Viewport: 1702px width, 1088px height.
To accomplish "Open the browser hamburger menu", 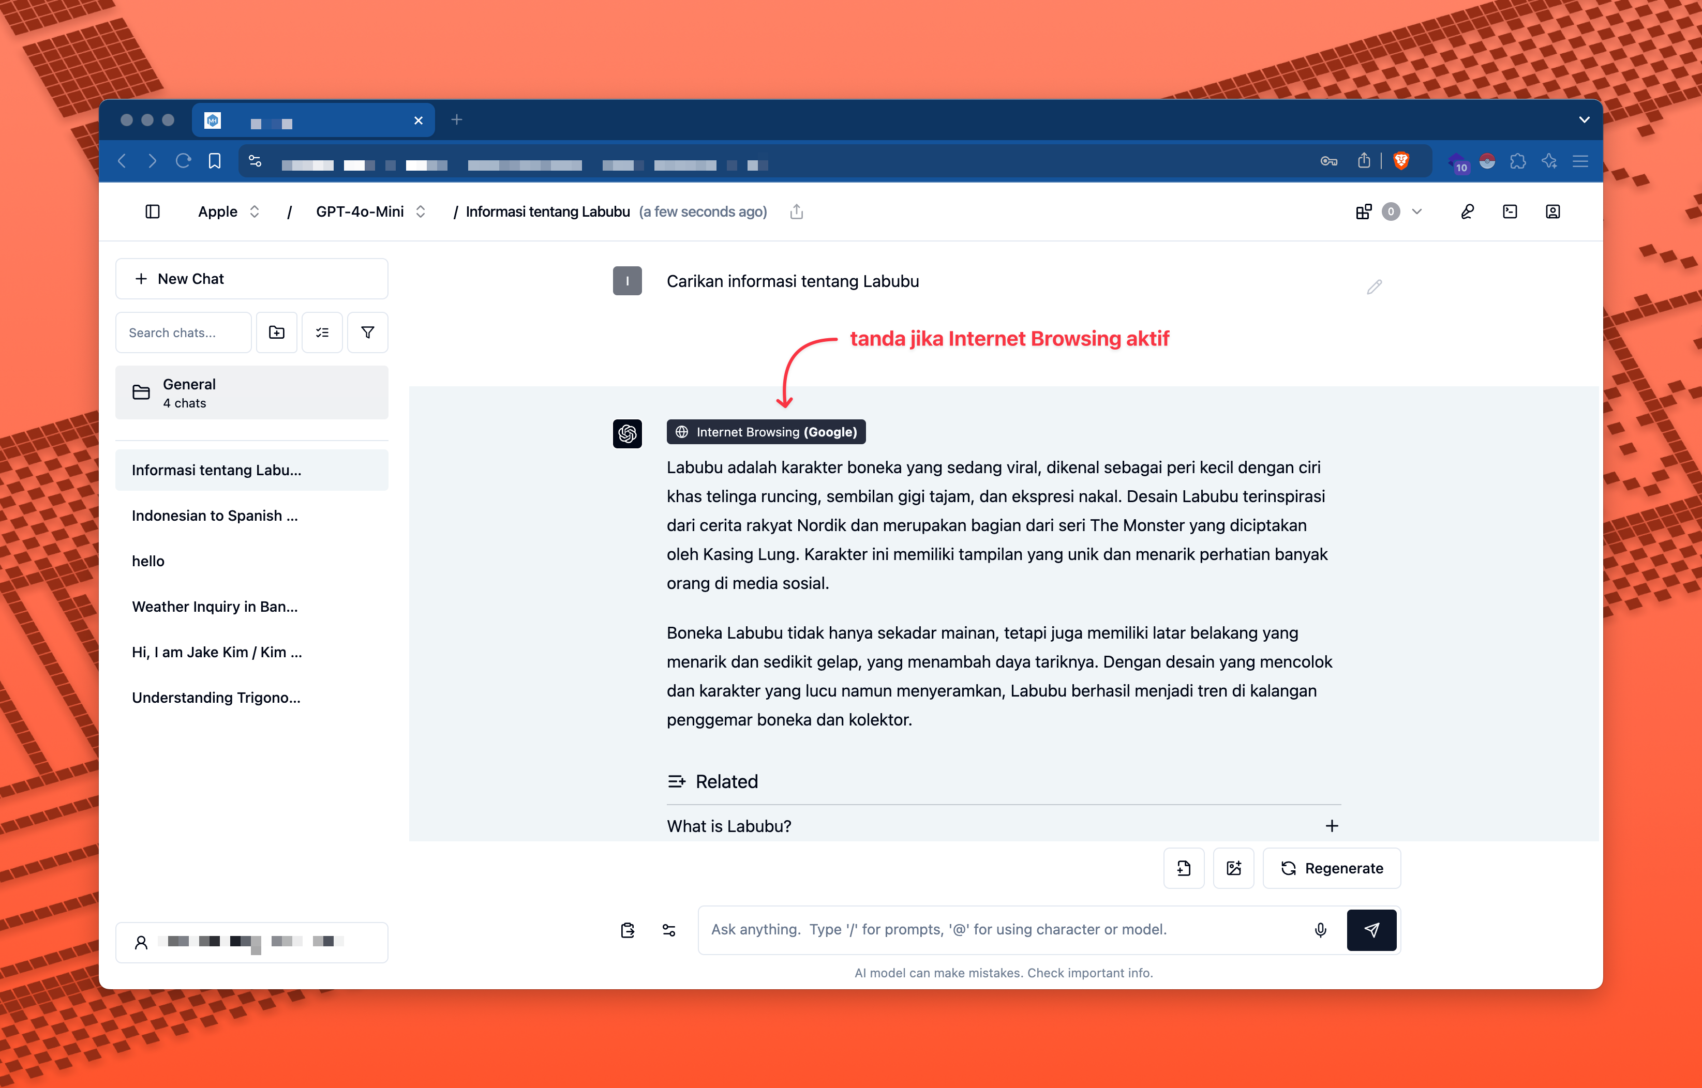I will (1580, 161).
